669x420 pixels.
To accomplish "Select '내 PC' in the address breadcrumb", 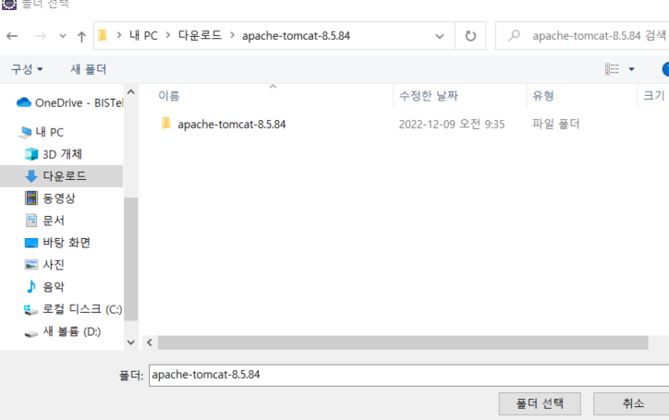I will point(143,35).
